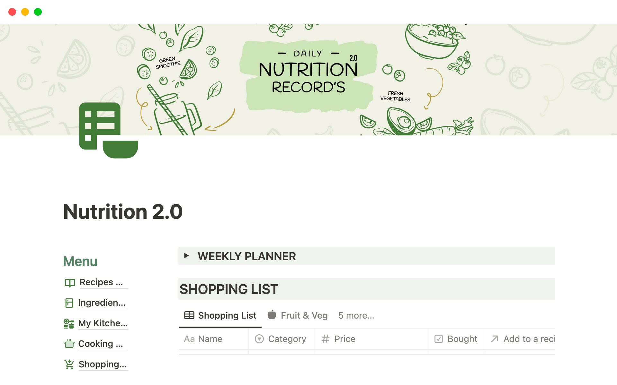617x385 pixels.
Task: Go to the My Kitchen page link
Action: pyautogui.click(x=103, y=323)
